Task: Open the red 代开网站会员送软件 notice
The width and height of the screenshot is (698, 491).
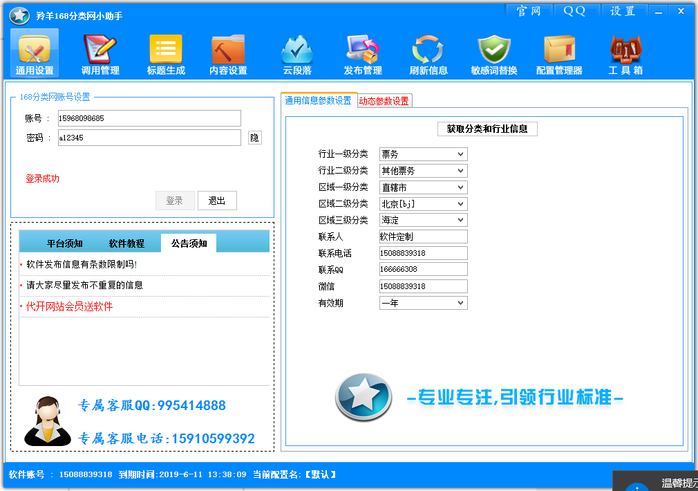Action: [x=69, y=306]
